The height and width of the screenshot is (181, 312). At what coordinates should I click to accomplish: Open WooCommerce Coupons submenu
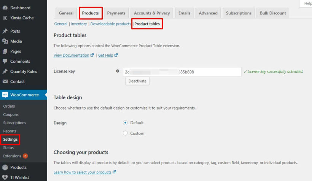click(11, 114)
